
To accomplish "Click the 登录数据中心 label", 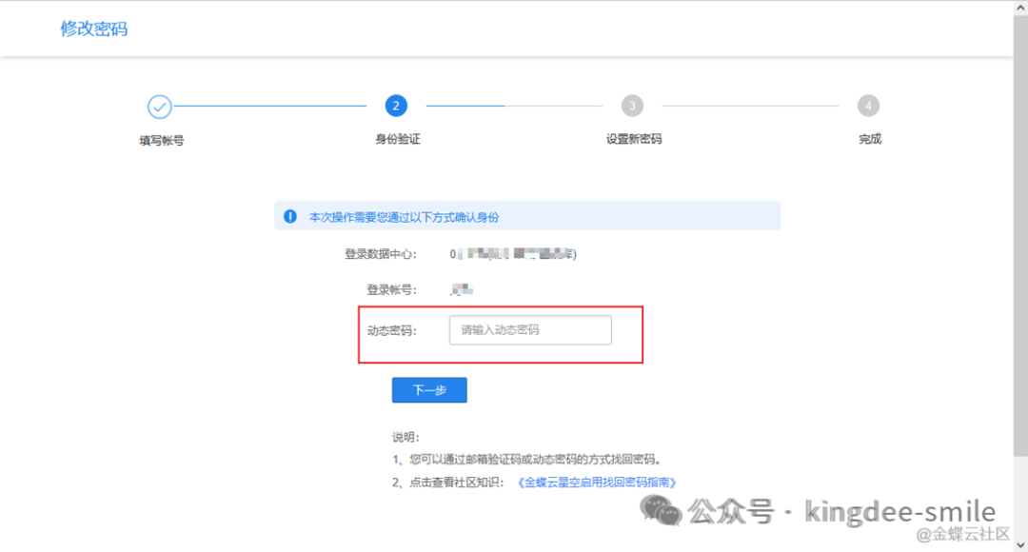I will pos(380,254).
